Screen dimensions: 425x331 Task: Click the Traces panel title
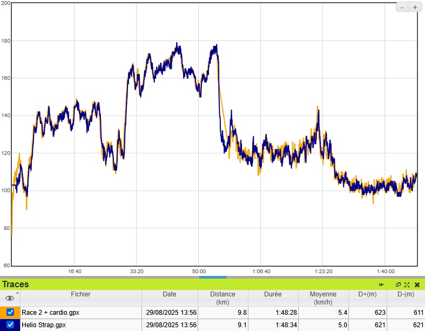(16, 285)
